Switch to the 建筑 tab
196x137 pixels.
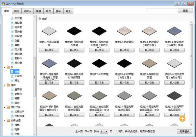(7, 11)
